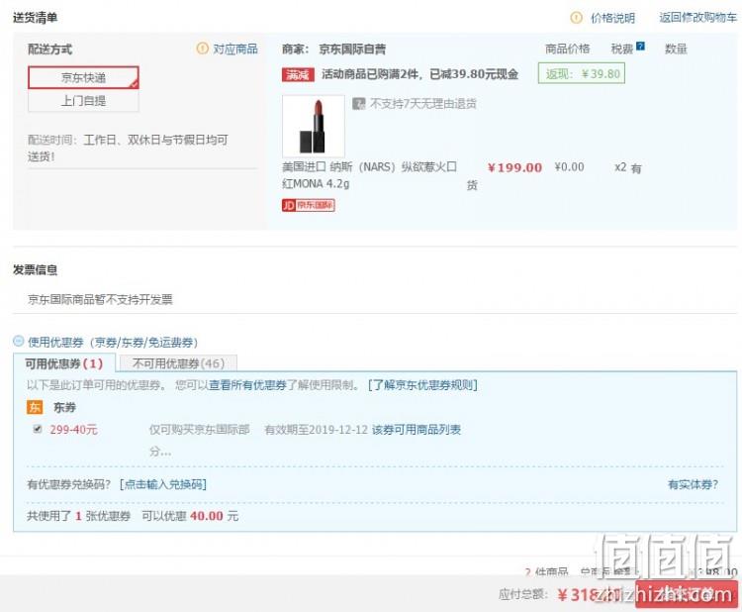Screen dimensions: 742x612
Task: Click the 京东国际自营 merchant name
Action: click(x=352, y=49)
